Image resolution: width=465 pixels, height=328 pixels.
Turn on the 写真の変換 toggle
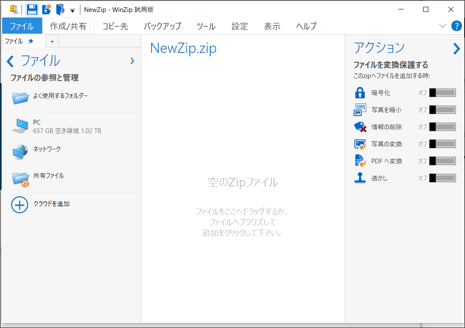tap(442, 144)
